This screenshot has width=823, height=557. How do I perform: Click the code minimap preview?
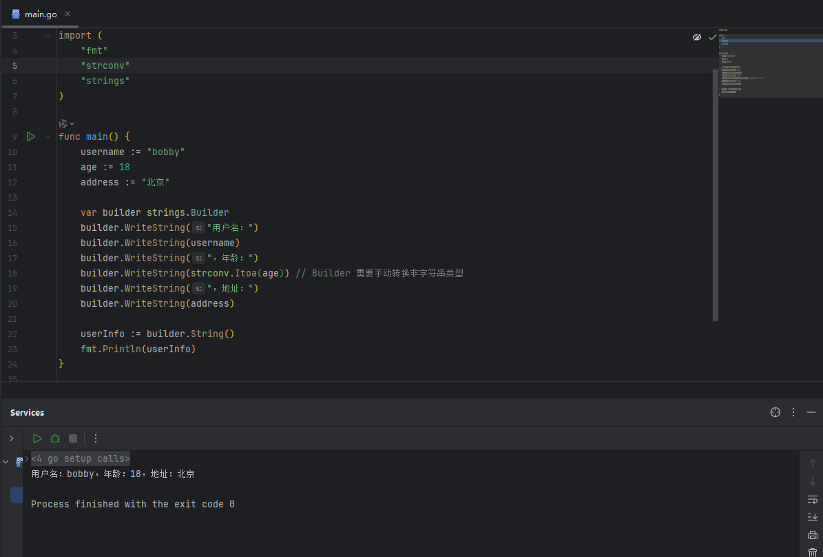coord(771,63)
